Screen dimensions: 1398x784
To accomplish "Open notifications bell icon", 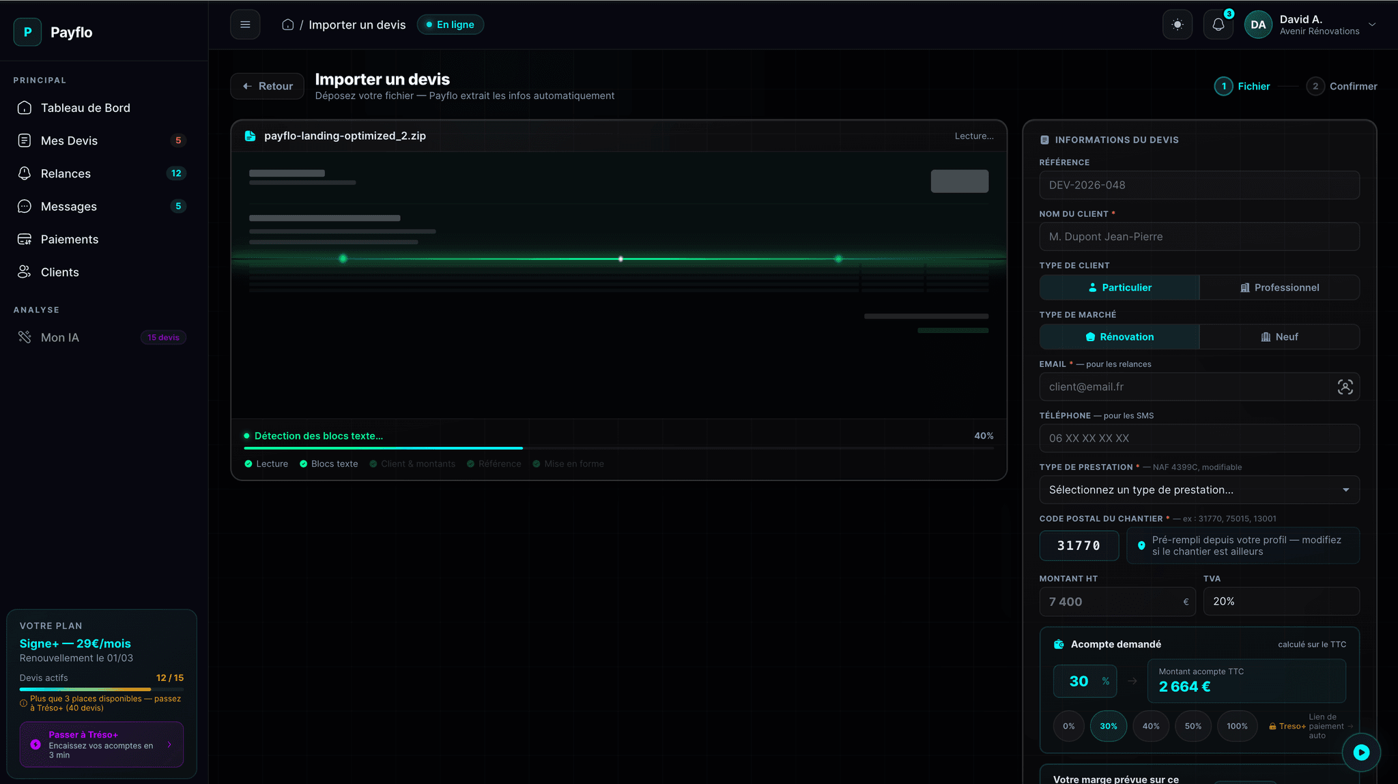I will pos(1218,25).
